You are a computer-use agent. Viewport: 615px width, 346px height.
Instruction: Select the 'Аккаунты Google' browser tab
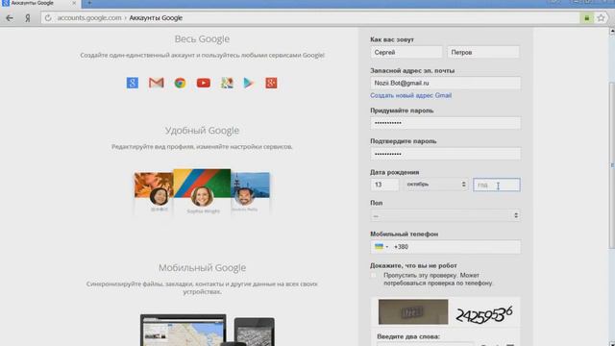click(39, 3)
